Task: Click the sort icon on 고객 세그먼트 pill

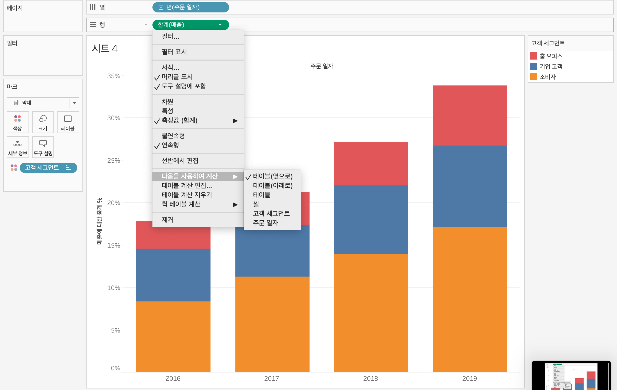Action: pyautogui.click(x=68, y=168)
